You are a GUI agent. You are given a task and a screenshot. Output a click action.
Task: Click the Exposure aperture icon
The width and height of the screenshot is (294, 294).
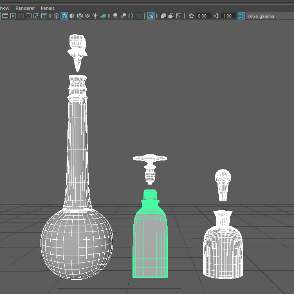[191, 16]
